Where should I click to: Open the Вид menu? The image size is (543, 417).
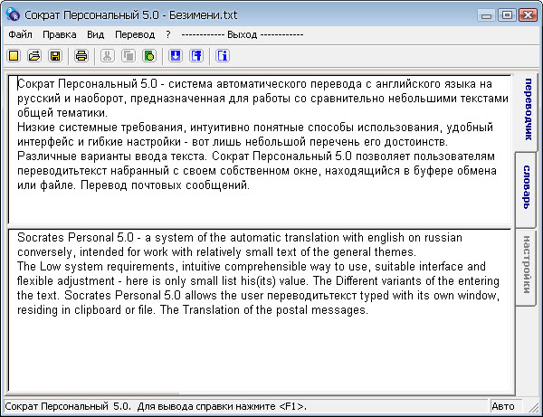pyautogui.click(x=96, y=34)
